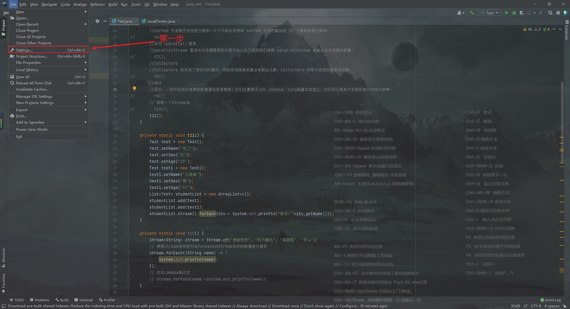
Task: Switch to the Java8Tester.java tab
Action: coord(161,21)
